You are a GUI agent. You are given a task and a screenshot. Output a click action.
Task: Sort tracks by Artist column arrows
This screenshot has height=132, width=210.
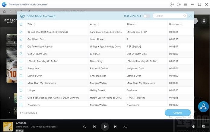[x=98, y=24]
